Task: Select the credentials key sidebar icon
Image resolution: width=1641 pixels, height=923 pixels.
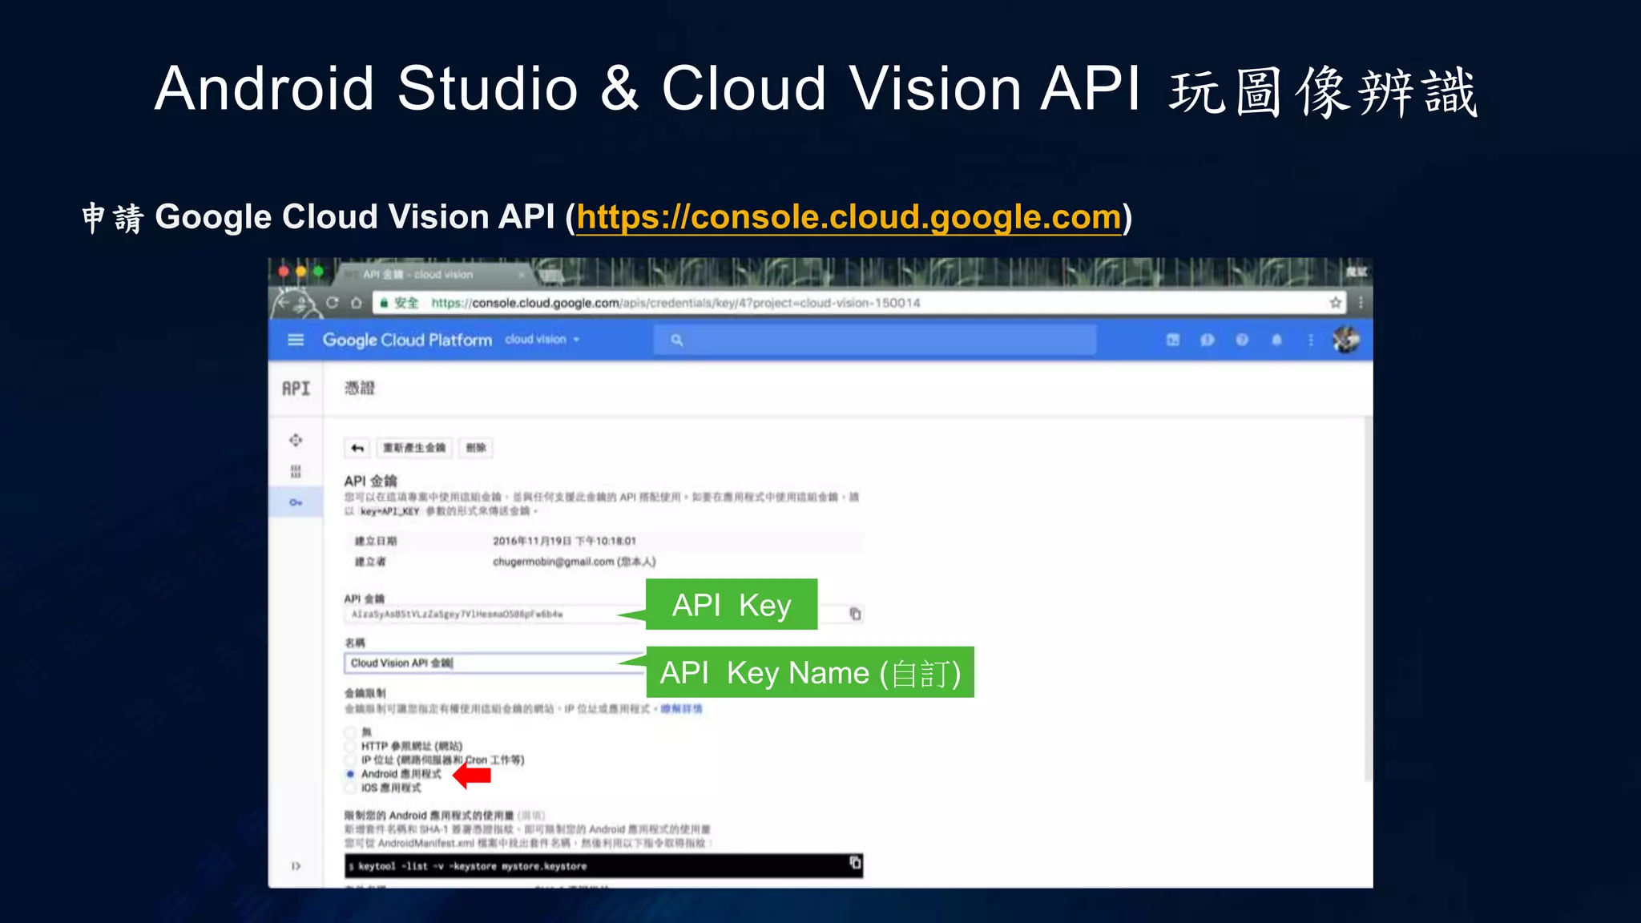Action: 296,502
